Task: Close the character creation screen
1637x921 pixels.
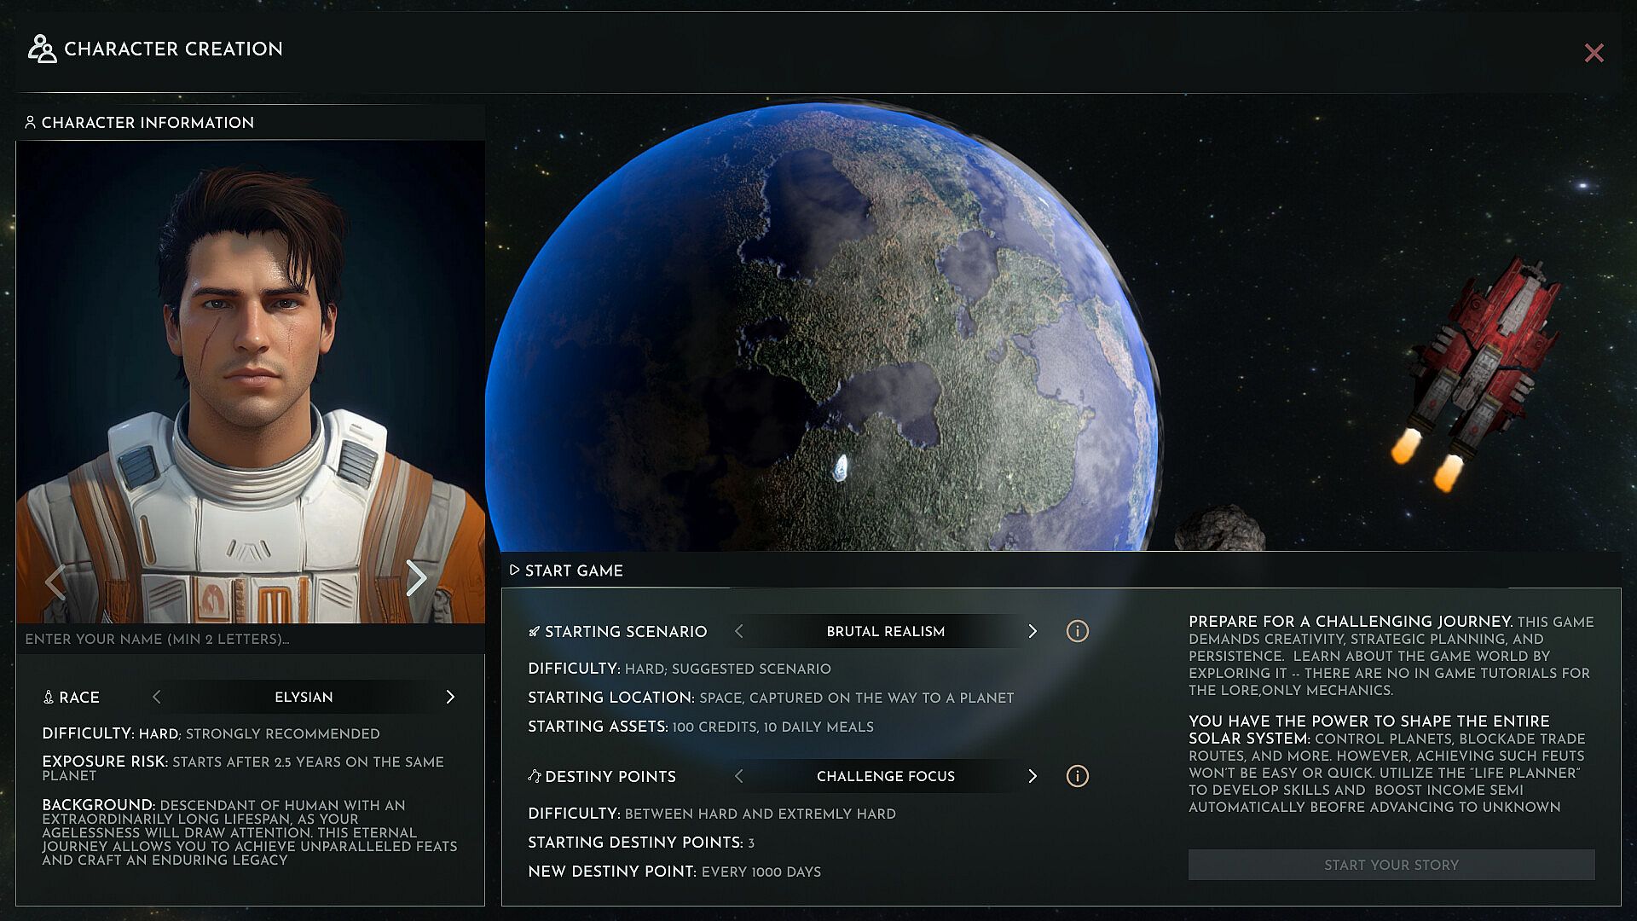Action: (x=1594, y=53)
